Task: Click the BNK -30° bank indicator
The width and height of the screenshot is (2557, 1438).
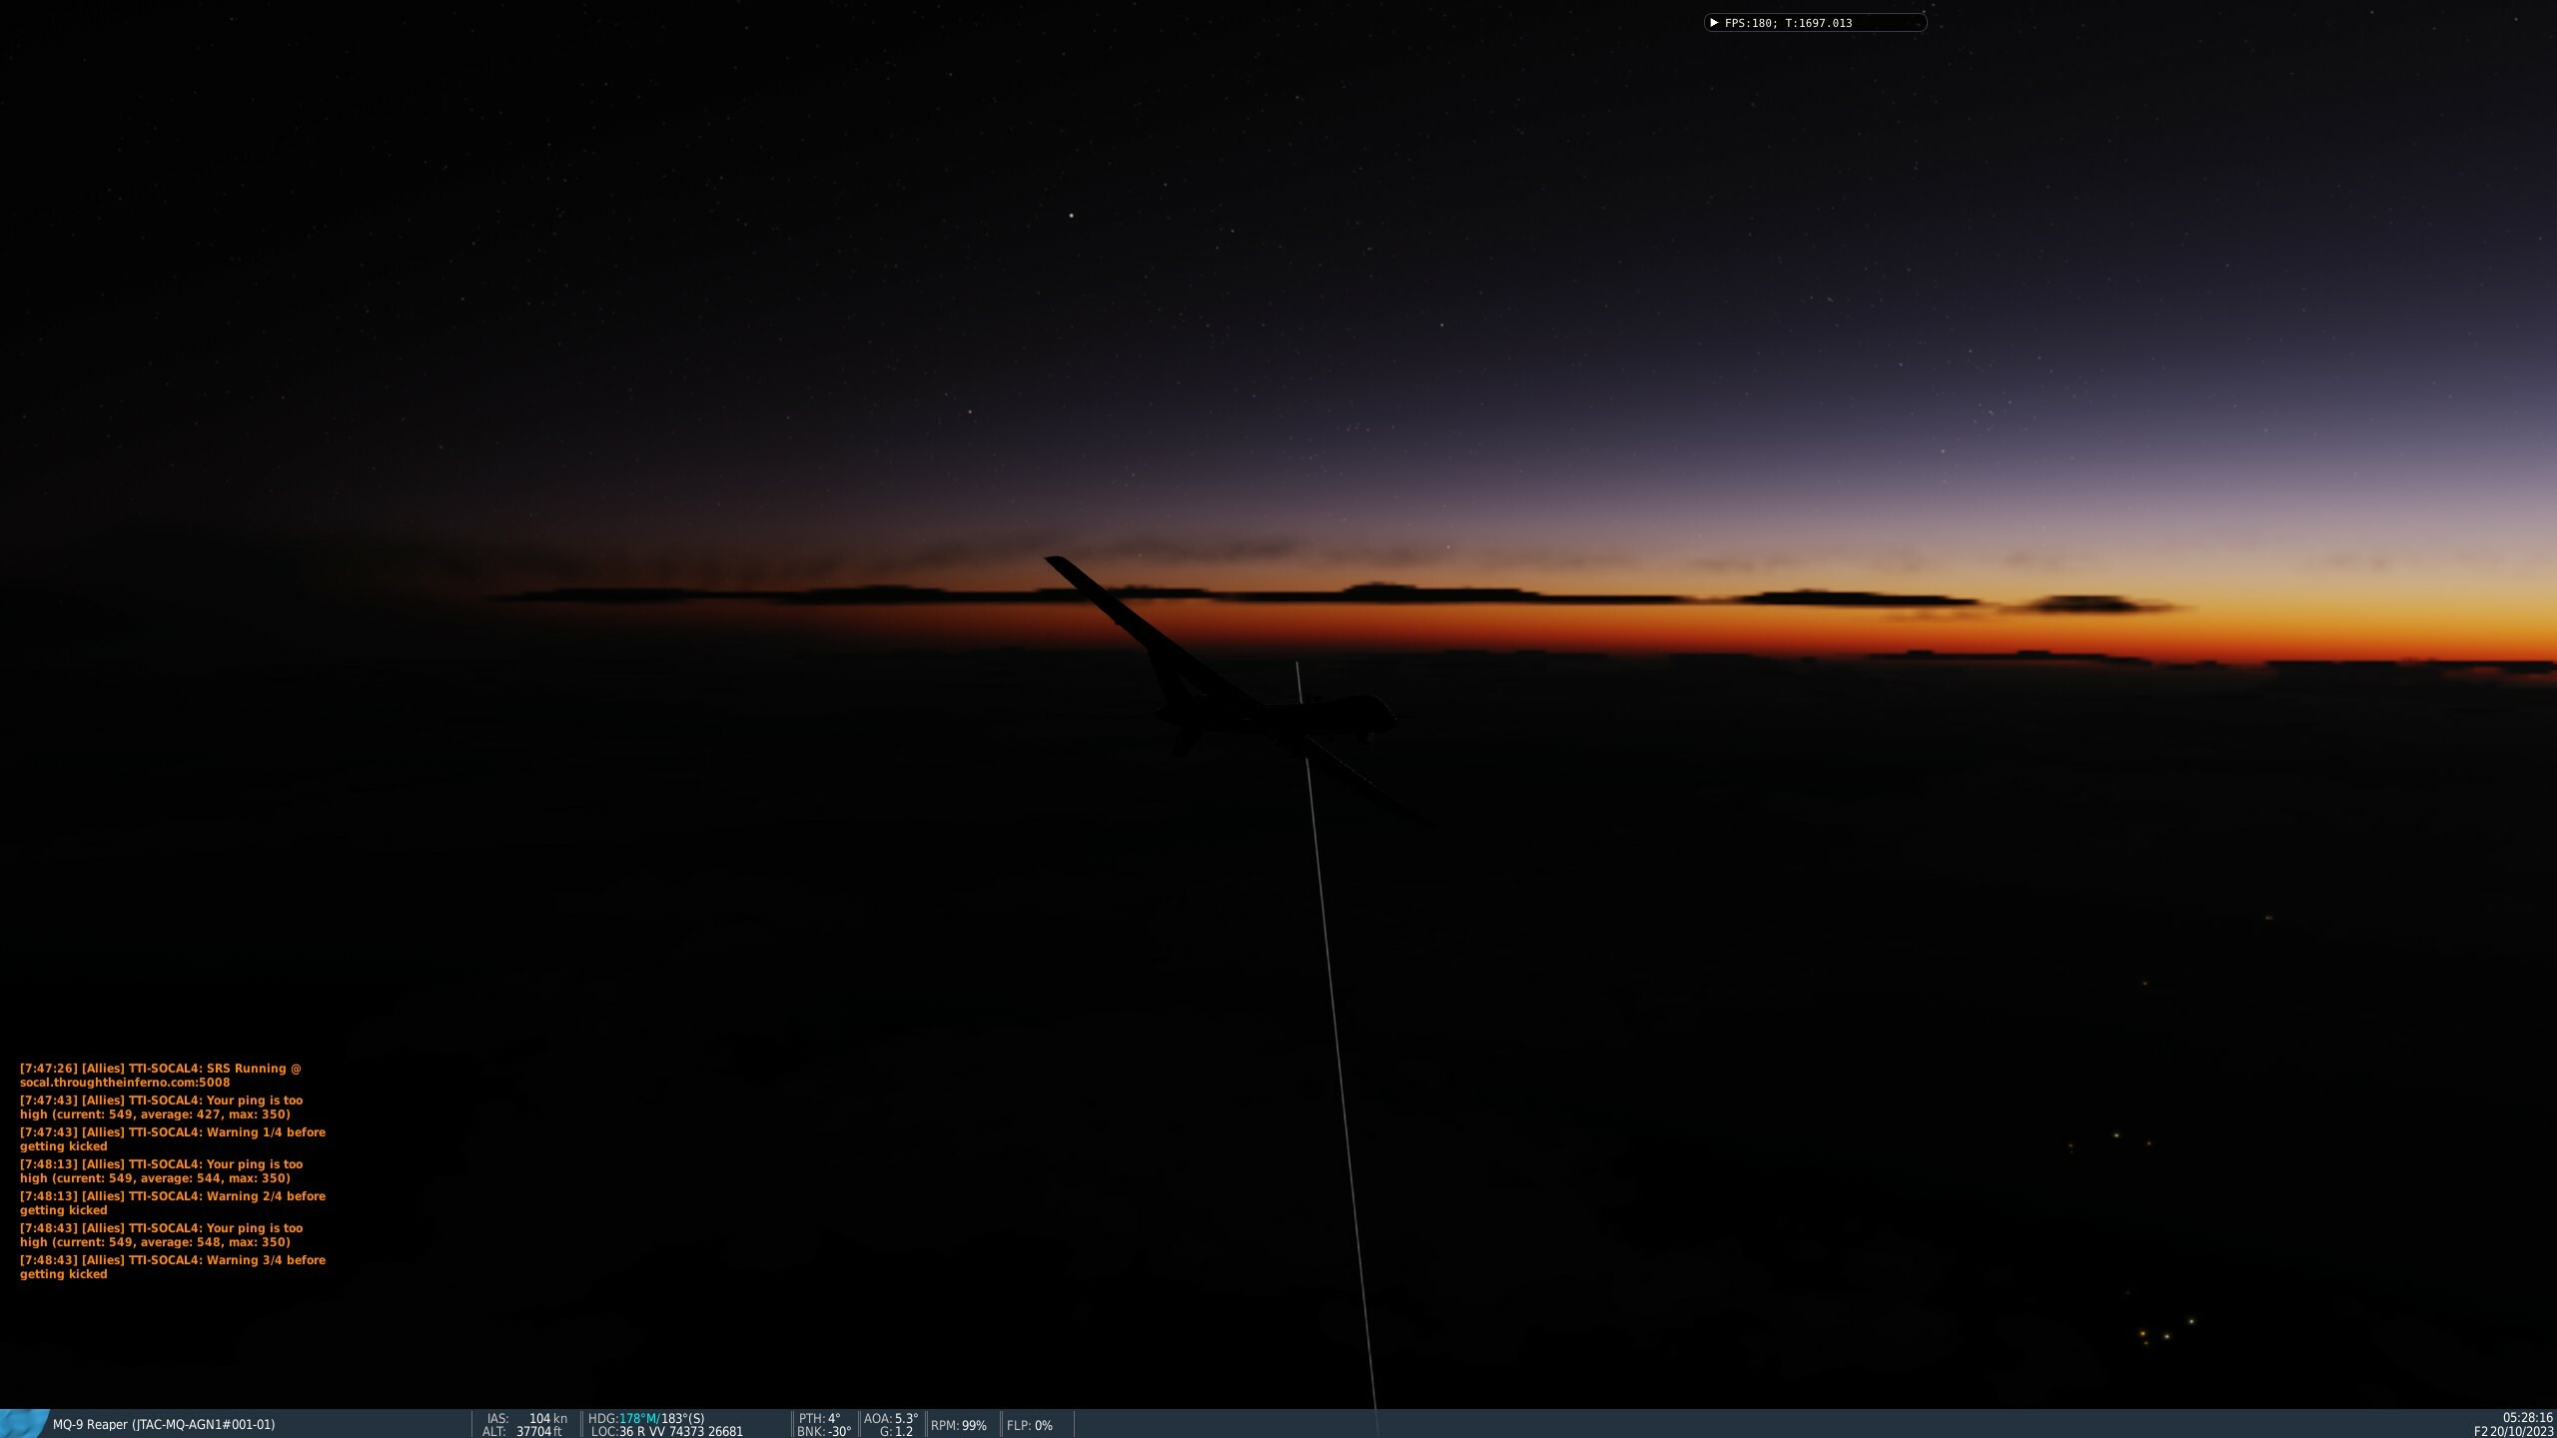Action: tap(824, 1431)
